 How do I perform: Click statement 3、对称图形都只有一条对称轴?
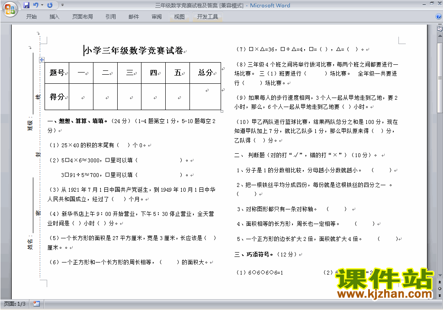pos(277,209)
